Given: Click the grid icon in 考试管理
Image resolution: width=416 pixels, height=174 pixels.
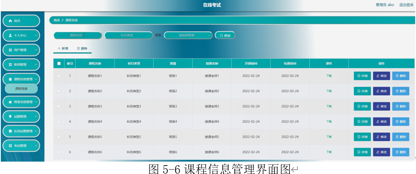Looking at the screenshot, I should (x=10, y=146).
